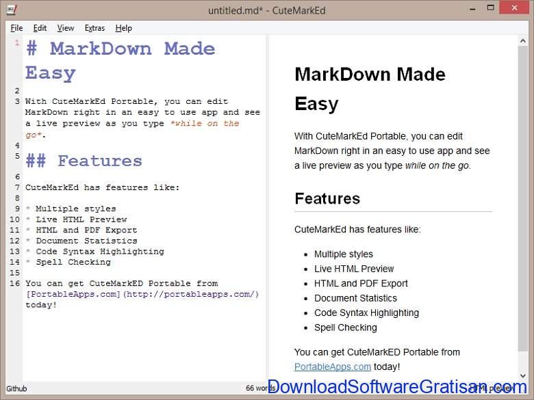Screen dimensions: 534x400
Task: Click 'CuteMarkEd has features like:' in preview
Action: [x=357, y=229]
